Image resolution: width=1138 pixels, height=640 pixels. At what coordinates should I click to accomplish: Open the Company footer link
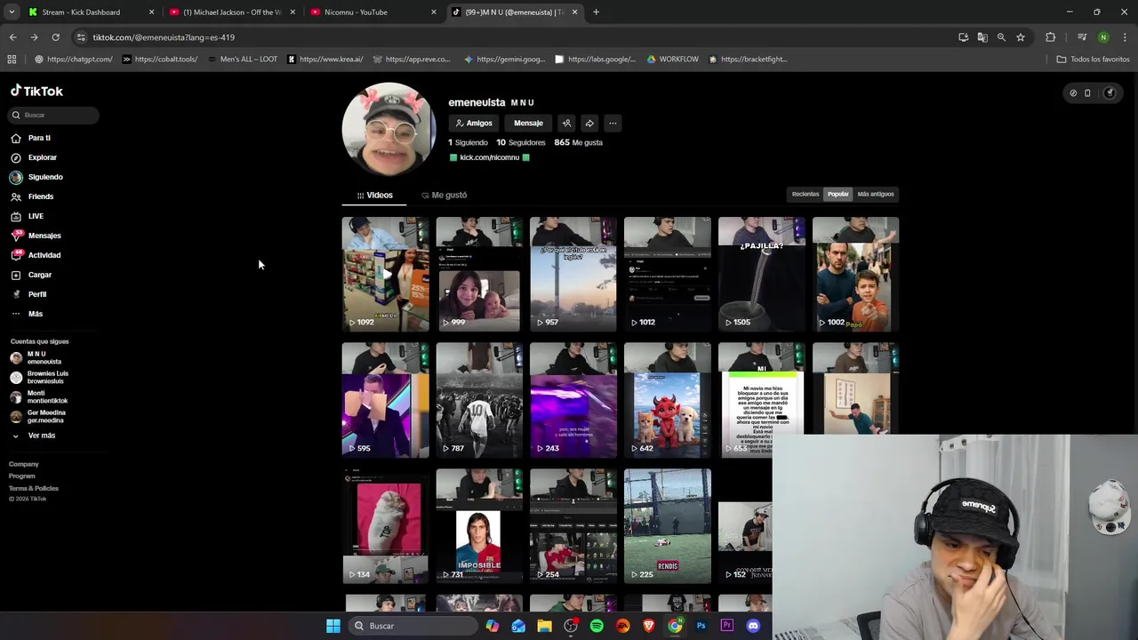[x=24, y=464]
